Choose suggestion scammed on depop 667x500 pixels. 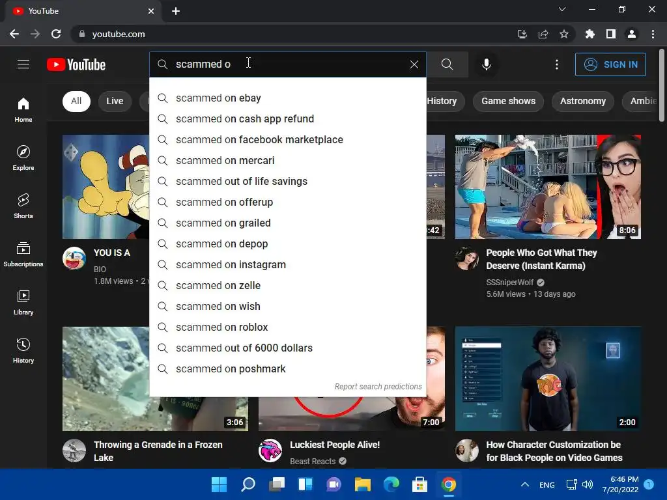[288, 244]
